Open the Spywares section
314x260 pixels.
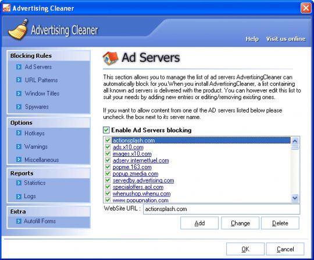click(37, 107)
